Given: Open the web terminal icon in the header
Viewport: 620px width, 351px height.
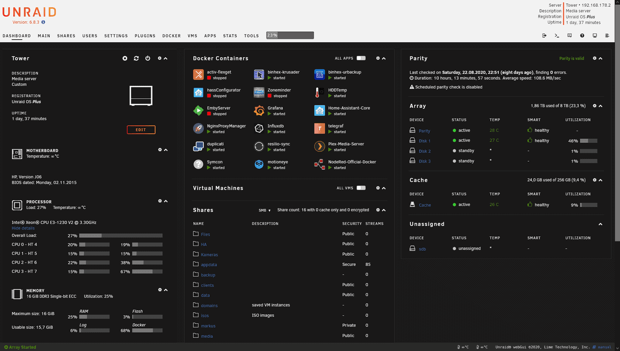Looking at the screenshot, I should pos(557,35).
